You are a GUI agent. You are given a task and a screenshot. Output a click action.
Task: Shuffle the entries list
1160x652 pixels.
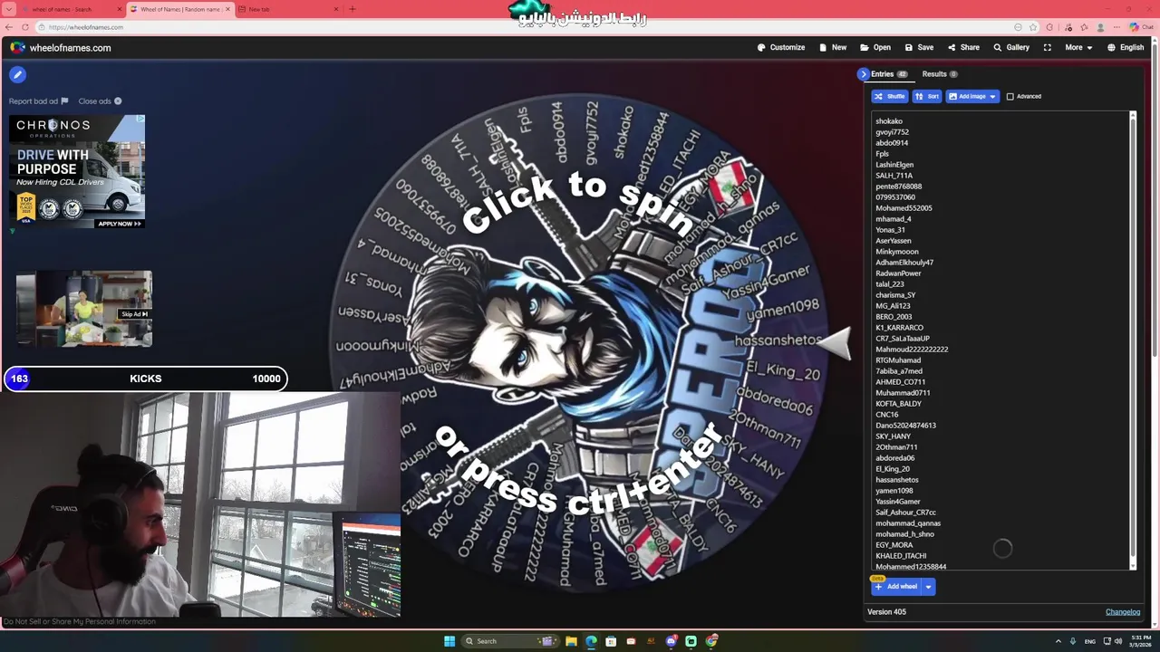tap(890, 96)
